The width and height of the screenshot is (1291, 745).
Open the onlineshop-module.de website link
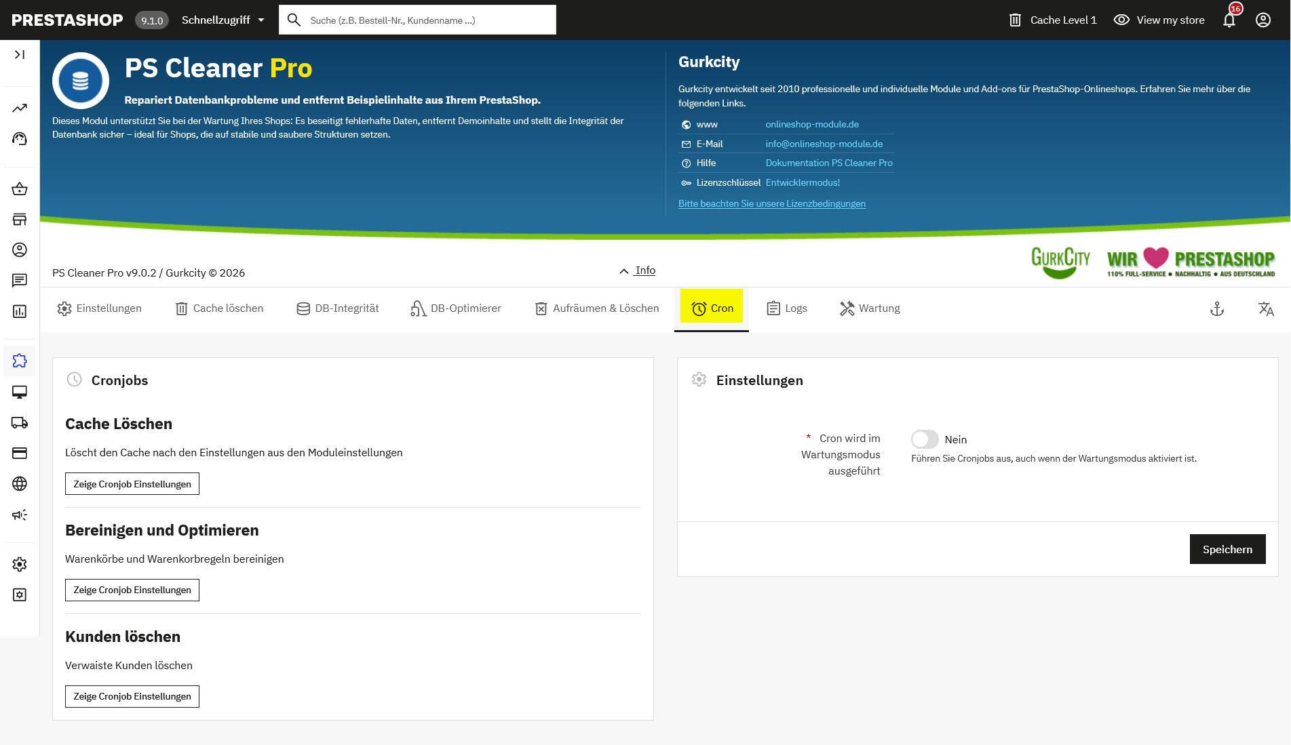pos(812,124)
